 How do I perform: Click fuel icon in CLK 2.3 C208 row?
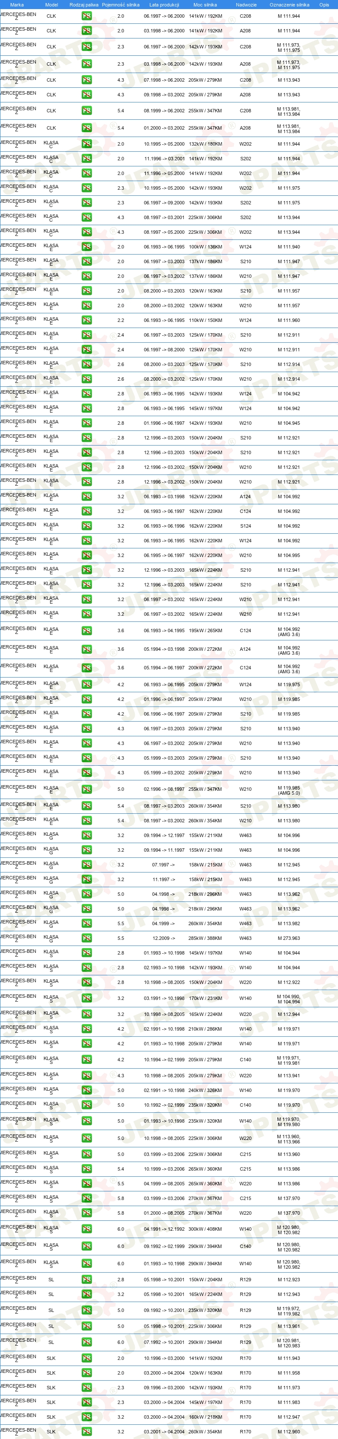click(86, 46)
